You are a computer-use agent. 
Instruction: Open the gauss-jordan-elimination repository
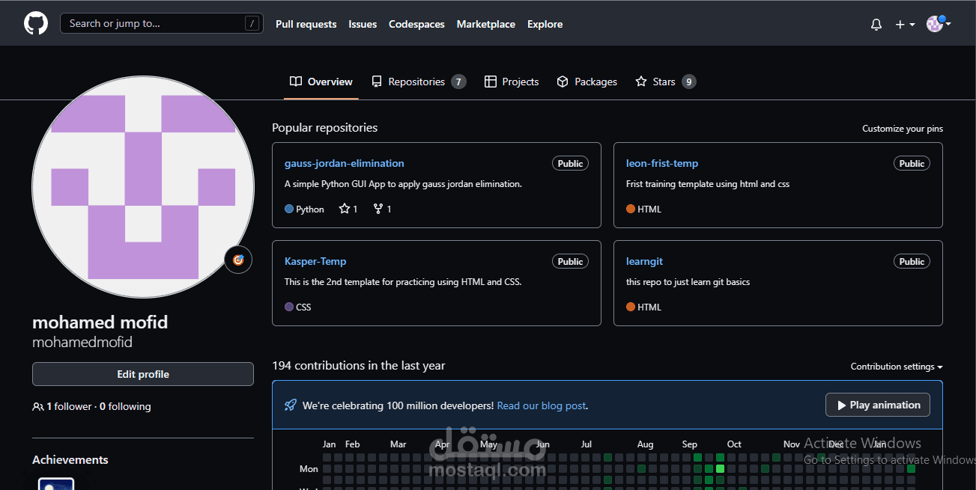(345, 163)
